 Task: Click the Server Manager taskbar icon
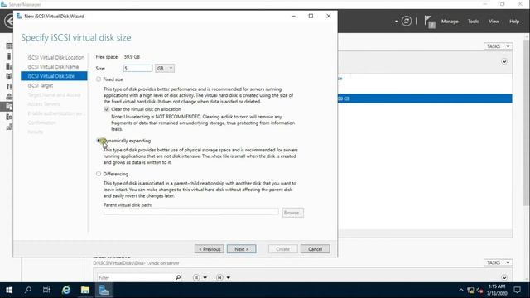click(104, 290)
